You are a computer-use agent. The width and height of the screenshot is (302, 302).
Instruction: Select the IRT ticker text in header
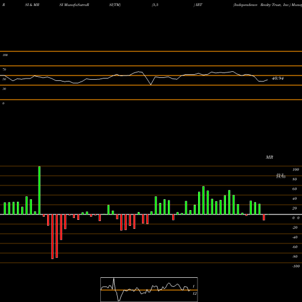click(199, 5)
